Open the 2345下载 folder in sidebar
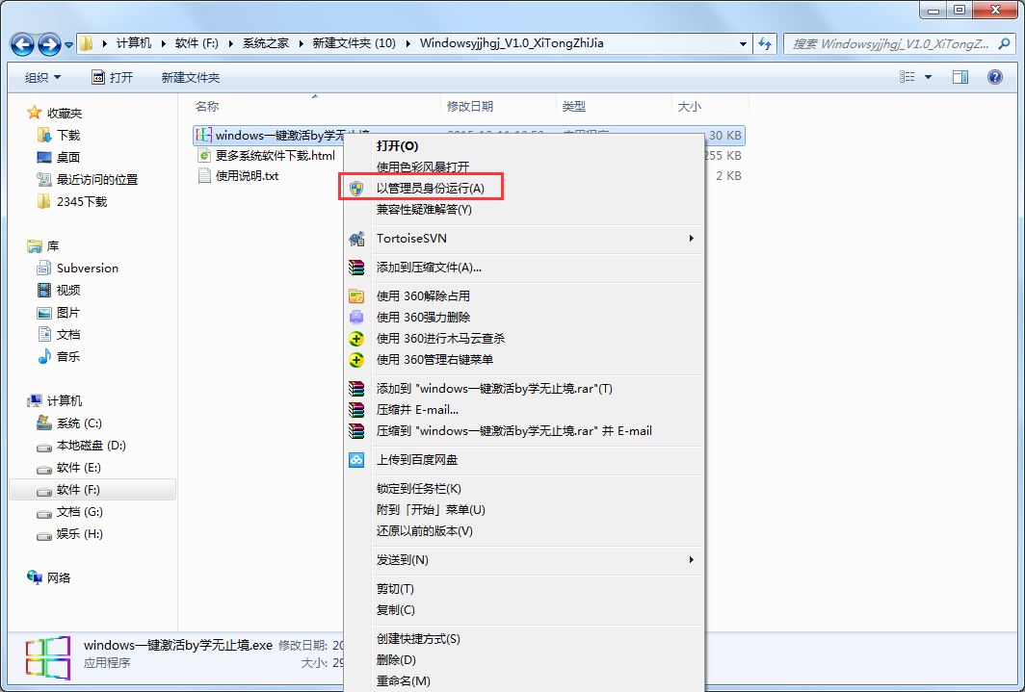 tap(72, 202)
